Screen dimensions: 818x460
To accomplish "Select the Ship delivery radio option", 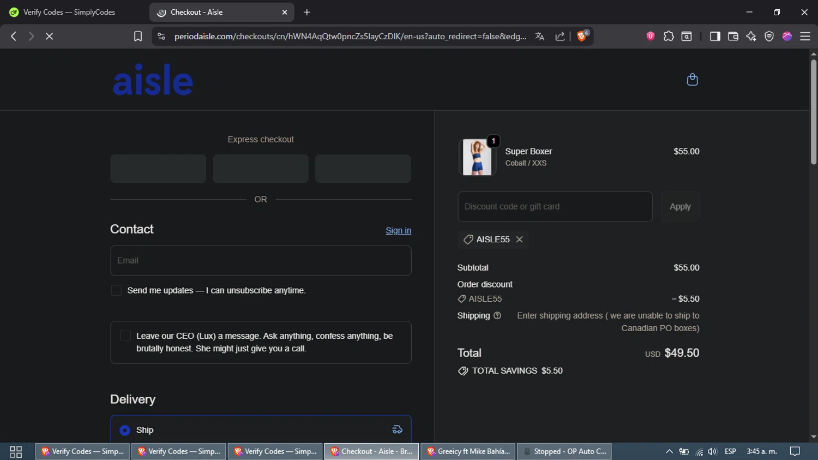I will tap(125, 431).
